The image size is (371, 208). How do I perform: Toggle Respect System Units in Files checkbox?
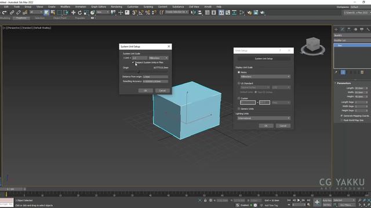coord(133,62)
